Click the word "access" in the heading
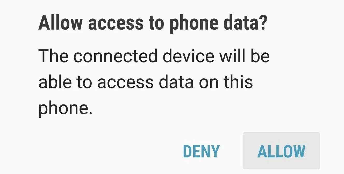 click(x=115, y=23)
